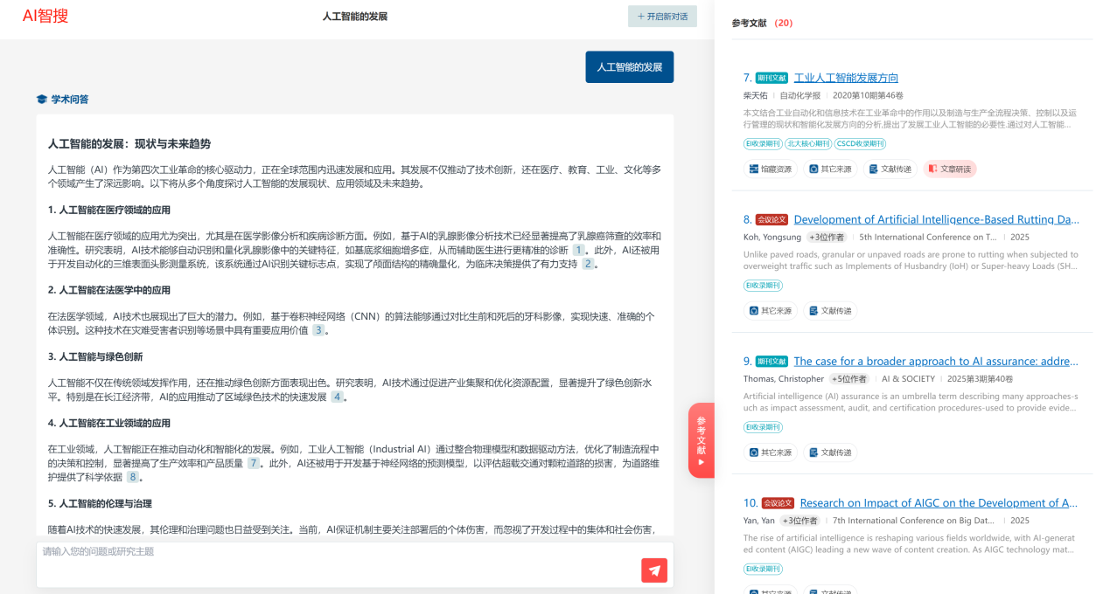Collapse the floating 参考文献 side panel
This screenshot has width=1110, height=594.
(701, 439)
